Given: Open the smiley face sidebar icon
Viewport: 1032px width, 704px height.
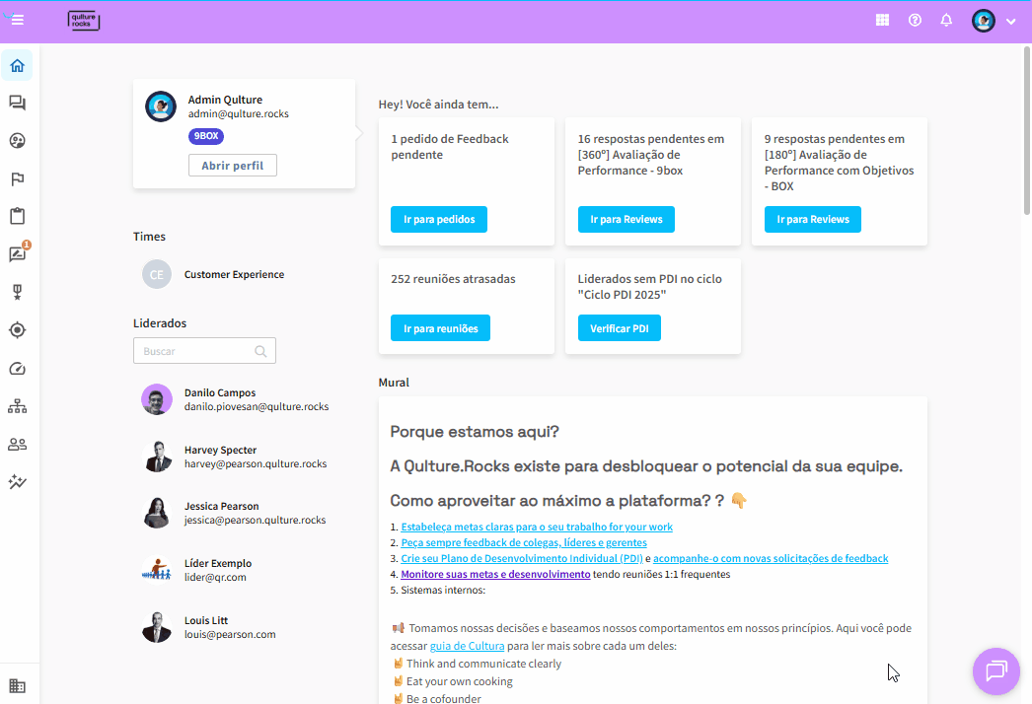Looking at the screenshot, I should coord(17,141).
